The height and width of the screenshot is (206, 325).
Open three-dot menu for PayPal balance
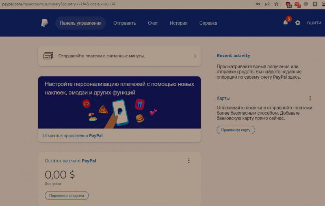(x=189, y=161)
